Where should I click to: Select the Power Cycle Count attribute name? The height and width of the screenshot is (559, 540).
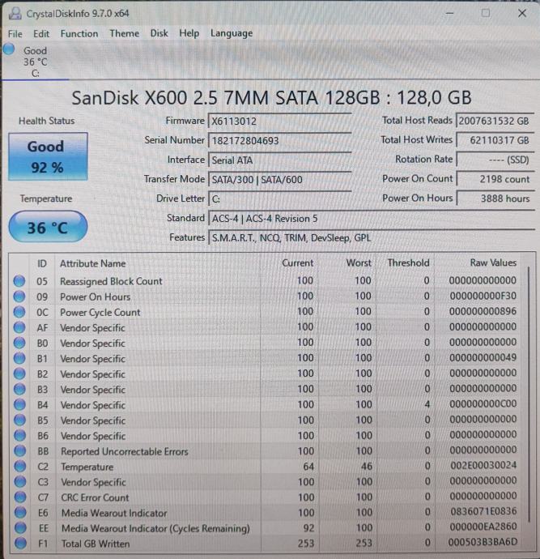pos(100,312)
